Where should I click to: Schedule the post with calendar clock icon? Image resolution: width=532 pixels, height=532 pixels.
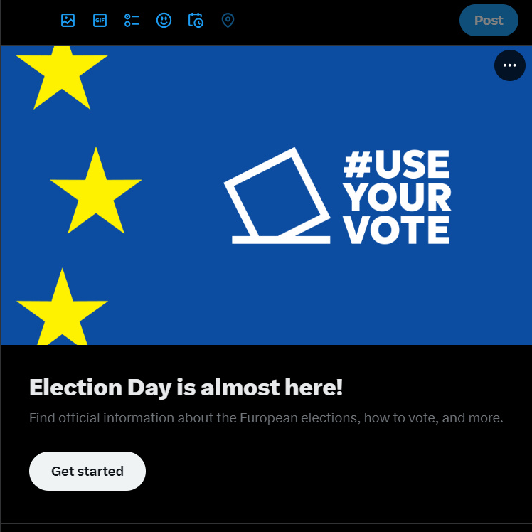coord(196,21)
